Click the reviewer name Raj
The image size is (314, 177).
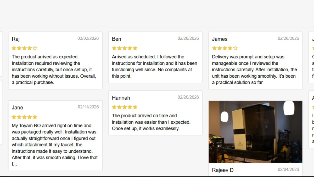click(x=16, y=39)
